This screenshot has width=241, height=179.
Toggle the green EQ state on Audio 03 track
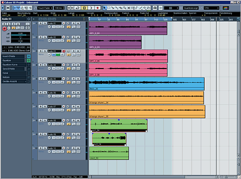(x=58, y=55)
